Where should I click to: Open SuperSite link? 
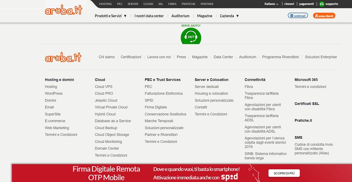coord(53,114)
